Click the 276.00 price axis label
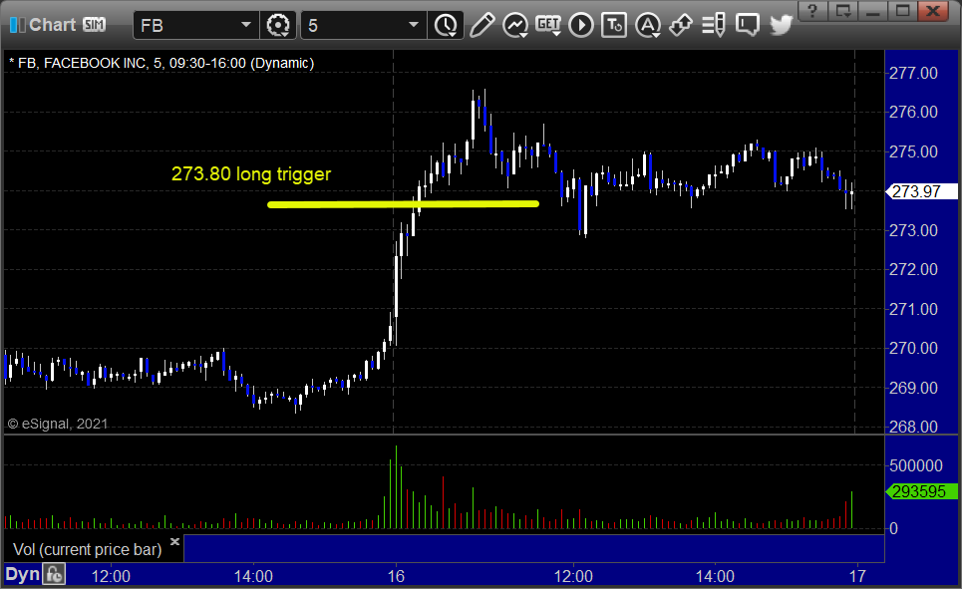 coord(913,113)
